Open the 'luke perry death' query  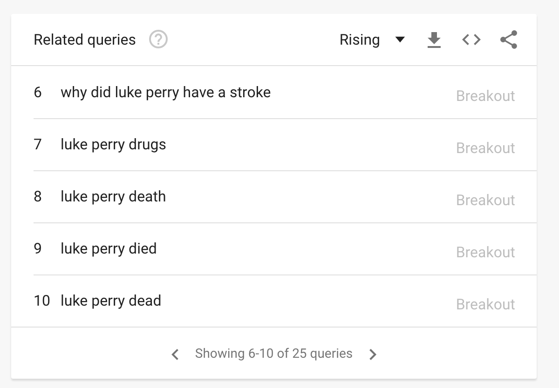coord(113,196)
